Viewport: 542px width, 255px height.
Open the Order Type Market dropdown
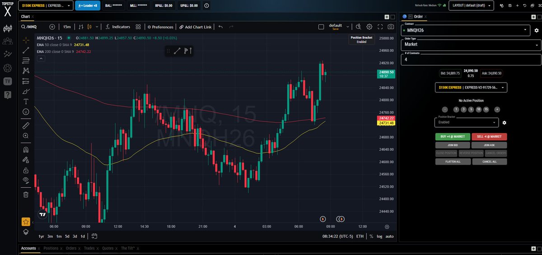pyautogui.click(x=471, y=45)
